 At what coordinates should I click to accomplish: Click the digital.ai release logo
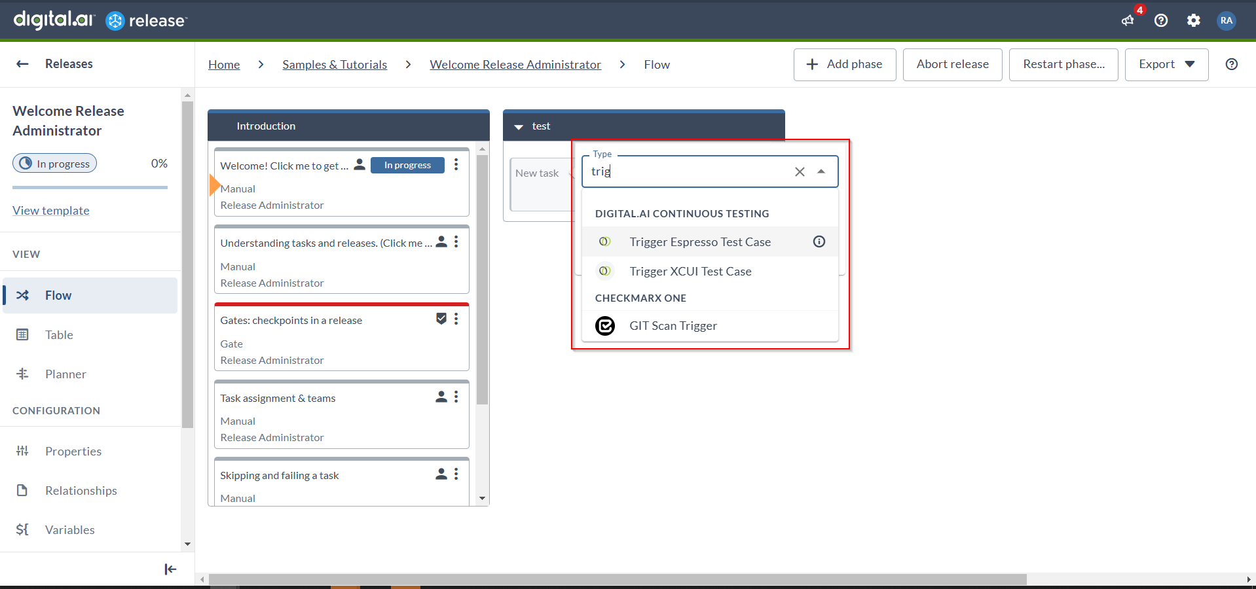pyautogui.click(x=100, y=20)
